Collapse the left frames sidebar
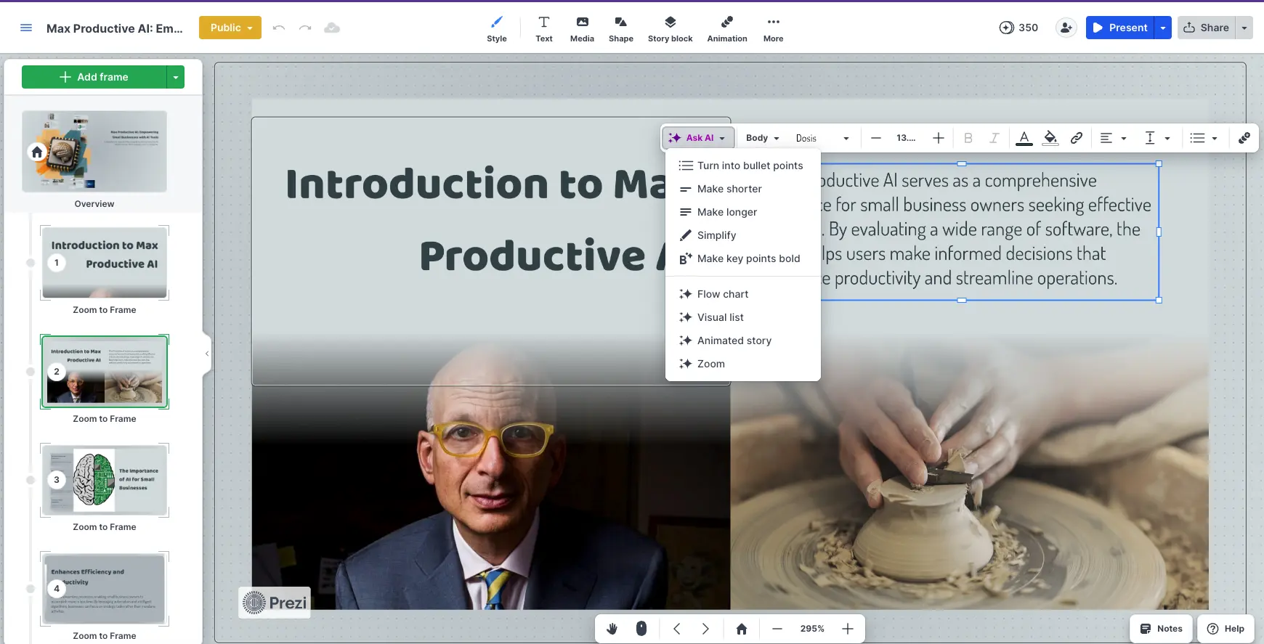The width and height of the screenshot is (1264, 644). (207, 354)
